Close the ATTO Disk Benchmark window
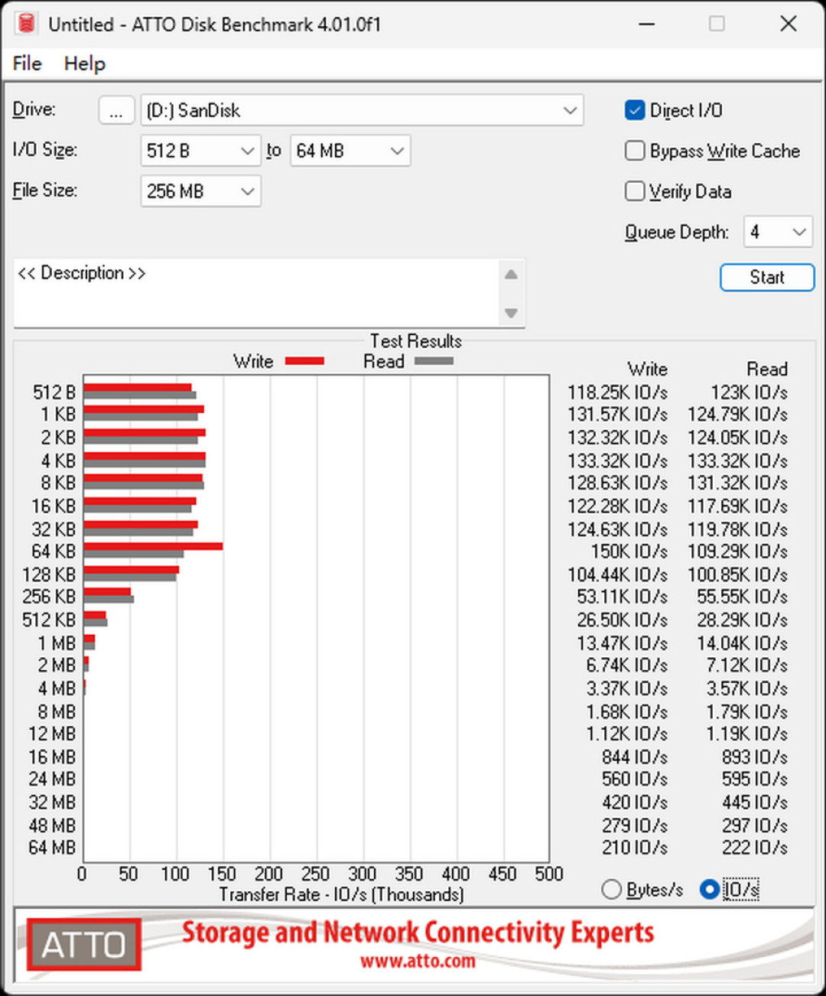826x996 pixels. tap(789, 24)
